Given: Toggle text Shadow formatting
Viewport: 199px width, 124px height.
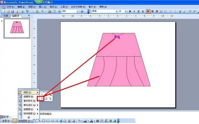Looking at the screenshot, I should tap(143, 12).
